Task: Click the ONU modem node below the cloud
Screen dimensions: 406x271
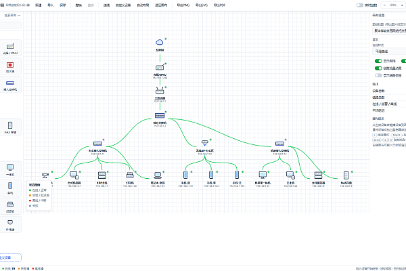Action: [x=160, y=68]
